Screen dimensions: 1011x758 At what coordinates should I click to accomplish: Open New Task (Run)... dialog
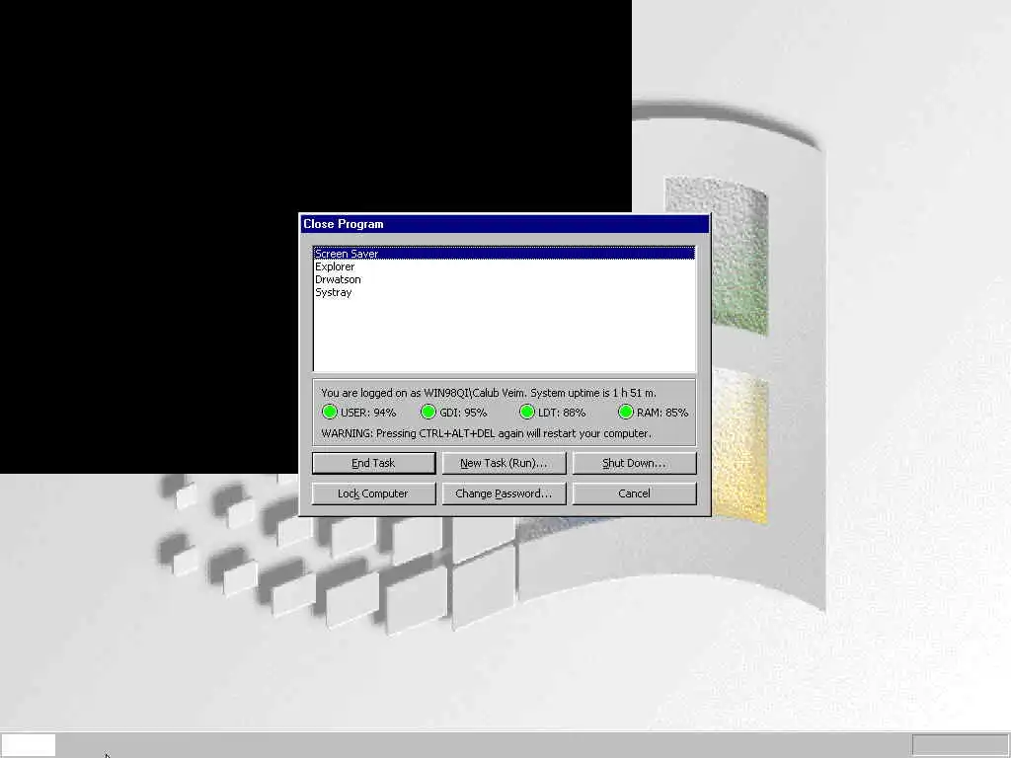click(x=504, y=463)
